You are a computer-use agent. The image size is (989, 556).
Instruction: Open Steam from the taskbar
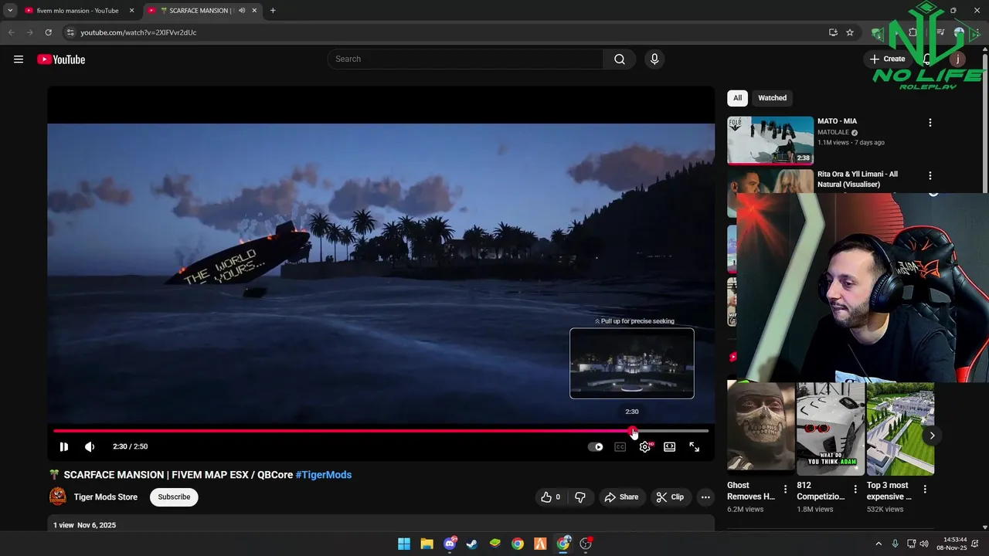point(472,544)
